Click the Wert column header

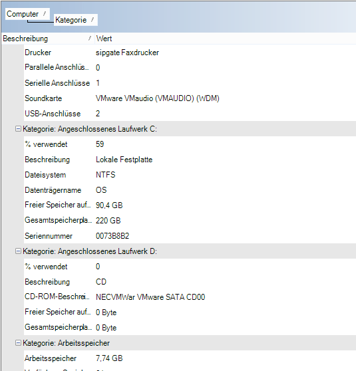(x=225, y=39)
